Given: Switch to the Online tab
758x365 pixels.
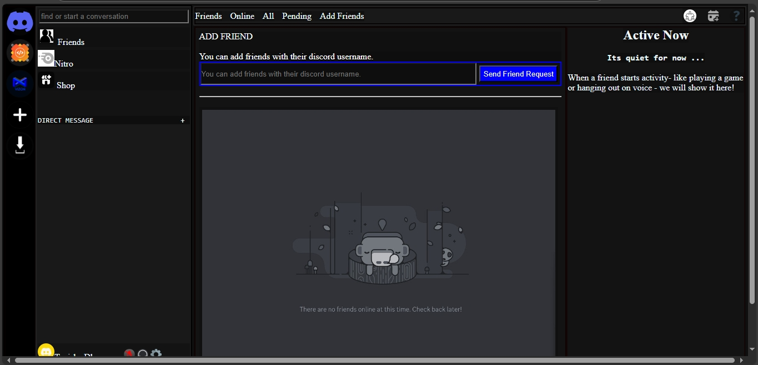Looking at the screenshot, I should point(242,16).
